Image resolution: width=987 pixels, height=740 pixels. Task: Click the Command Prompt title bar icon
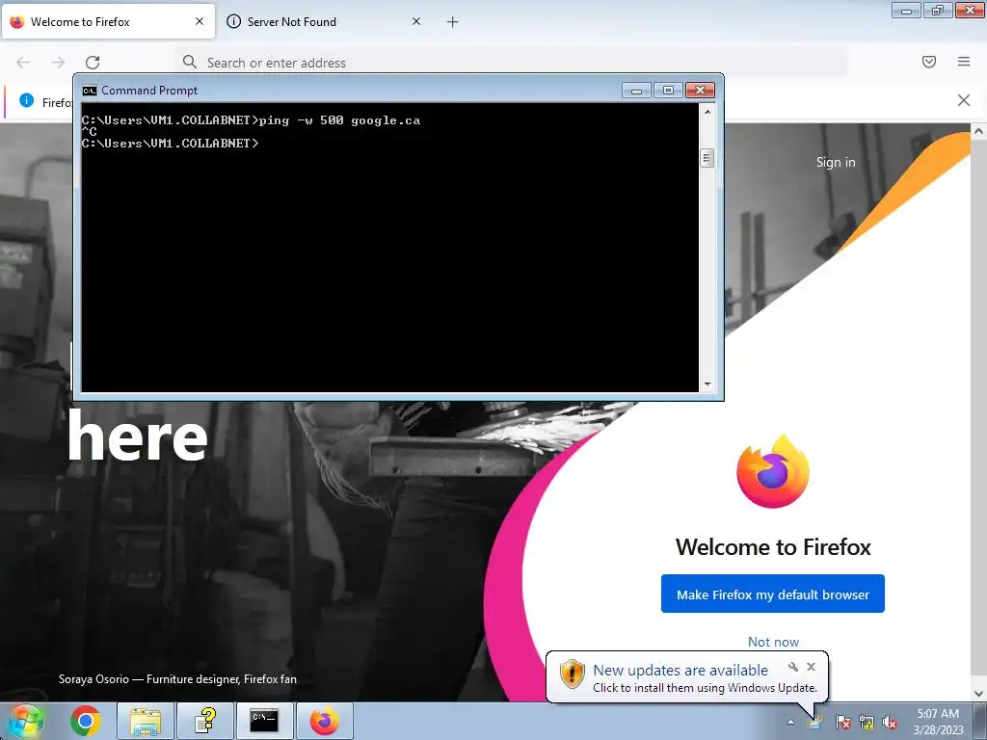[x=90, y=91]
